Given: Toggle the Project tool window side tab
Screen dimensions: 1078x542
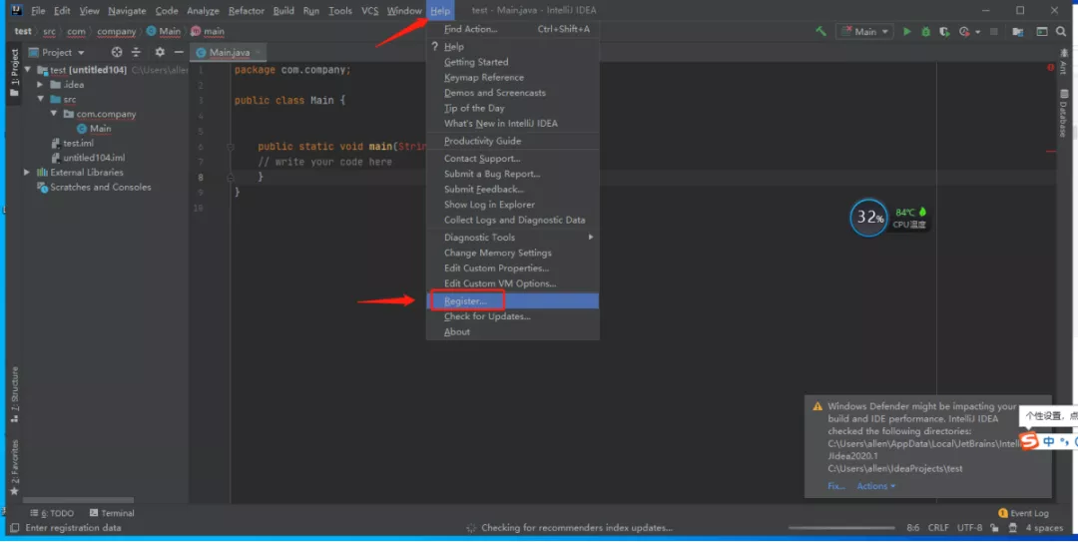Looking at the screenshot, I should pos(14,73).
